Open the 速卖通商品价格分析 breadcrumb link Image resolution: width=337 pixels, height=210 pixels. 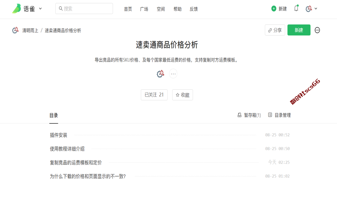point(63,30)
